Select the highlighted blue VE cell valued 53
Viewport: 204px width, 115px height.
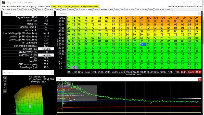[x=143, y=44]
